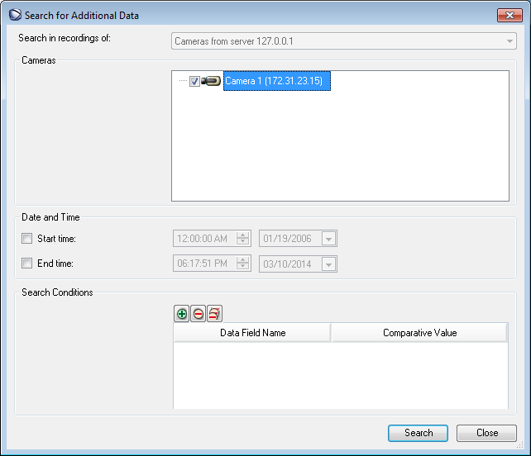Viewport: 531px width, 456px height.
Task: Open the start date 01/19/2006 calendar dropdown
Action: tap(328, 239)
